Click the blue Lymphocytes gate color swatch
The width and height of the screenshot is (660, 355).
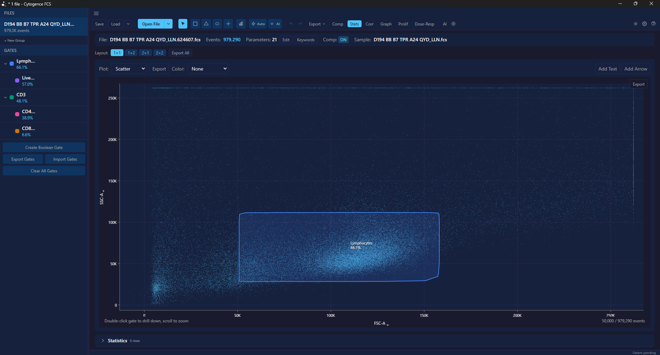pos(12,64)
